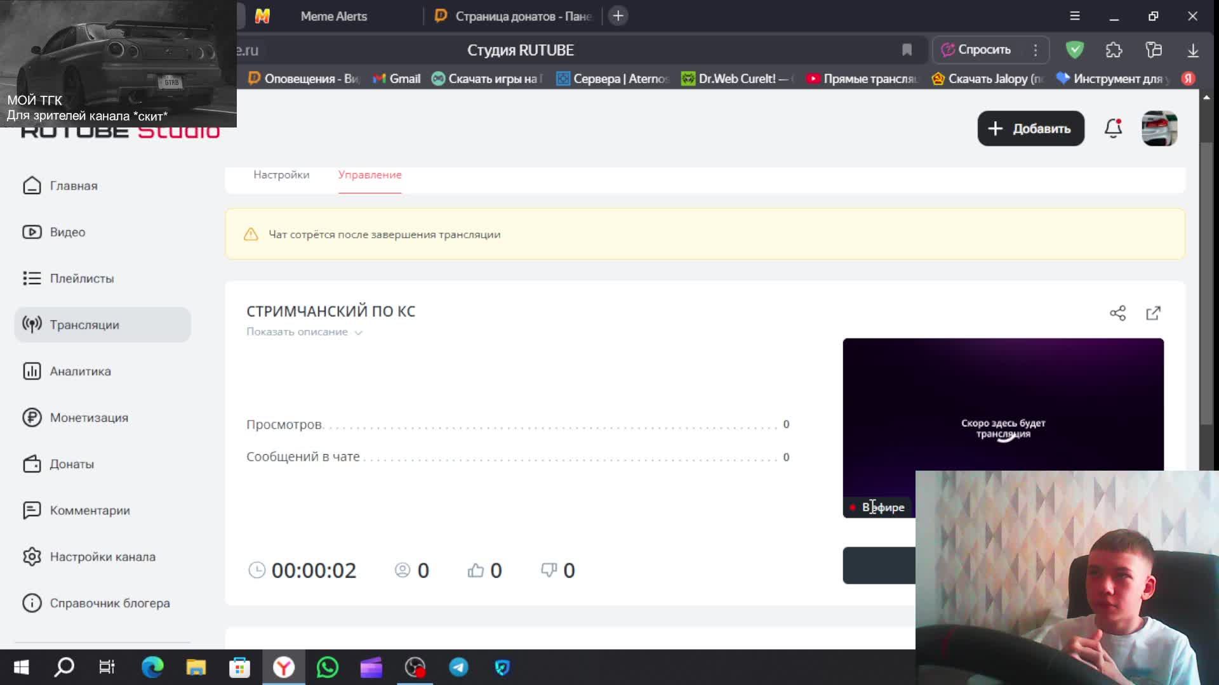The image size is (1219, 685).
Task: Open browser protection shield icon
Action: point(1074,49)
